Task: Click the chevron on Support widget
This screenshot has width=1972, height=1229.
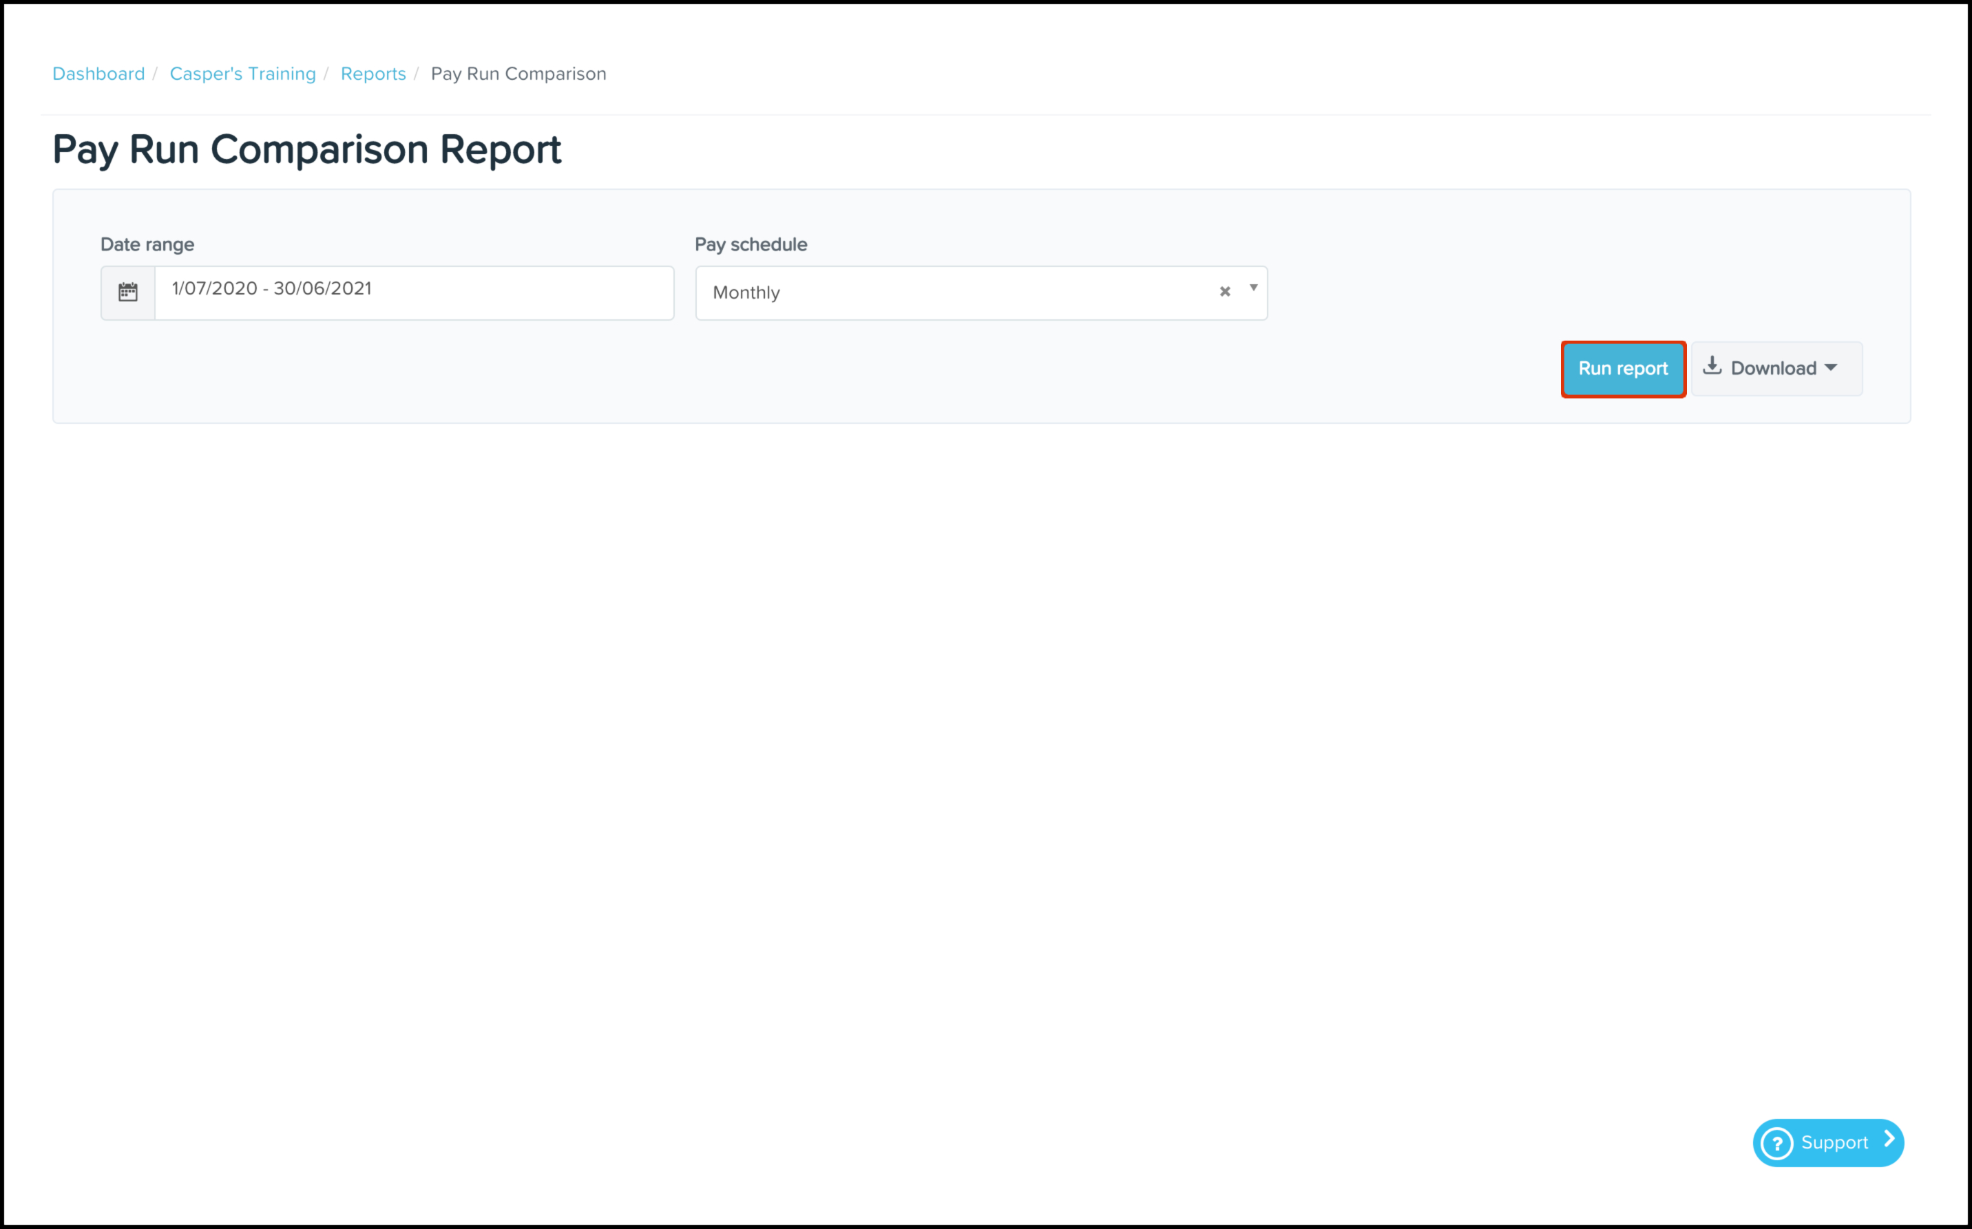Action: tap(1890, 1140)
